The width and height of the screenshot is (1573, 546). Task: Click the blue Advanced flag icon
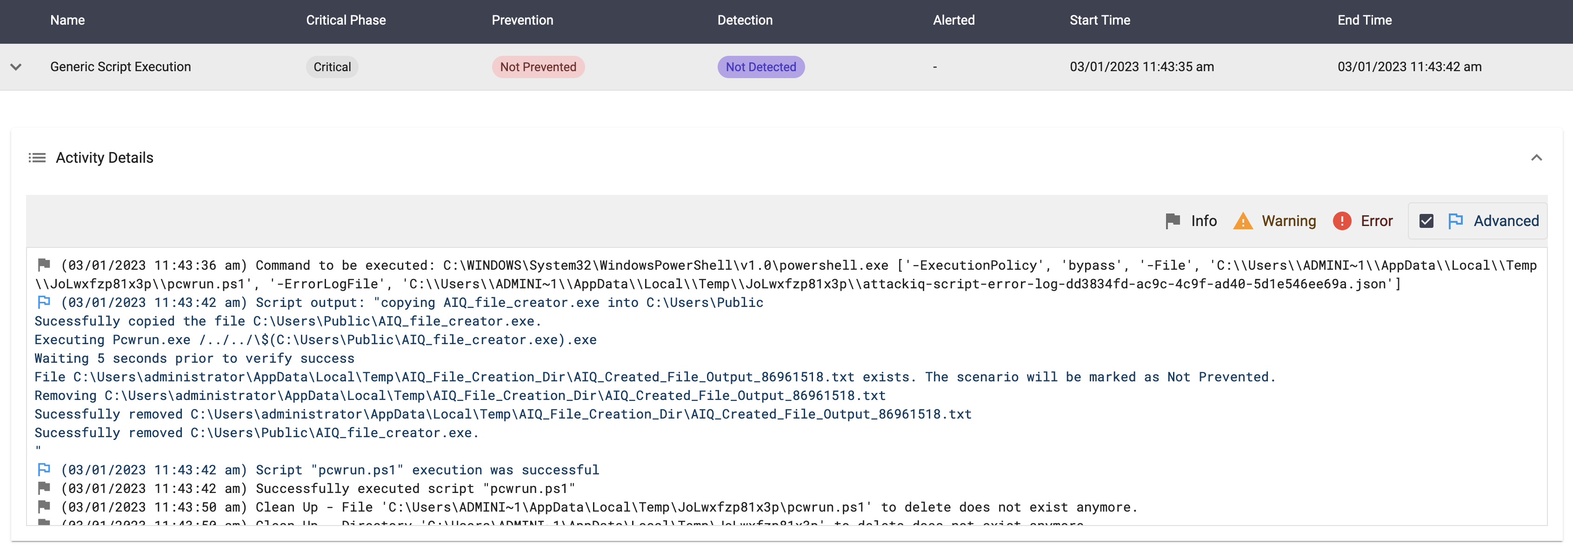tap(1455, 221)
